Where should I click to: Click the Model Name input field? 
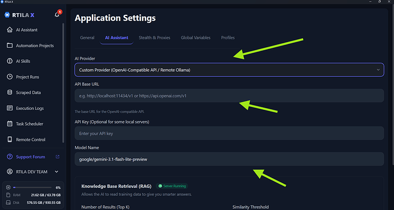pyautogui.click(x=229, y=159)
